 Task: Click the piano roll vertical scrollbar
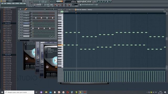[x=167, y=39]
